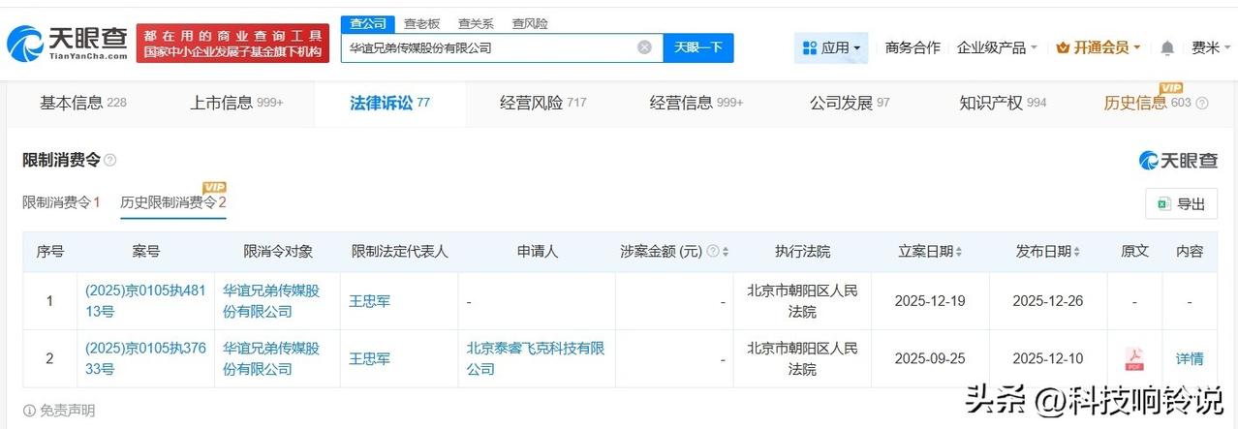Open the 开通会员 dropdown
Screen dimensions: 1238x429
pos(1099,47)
